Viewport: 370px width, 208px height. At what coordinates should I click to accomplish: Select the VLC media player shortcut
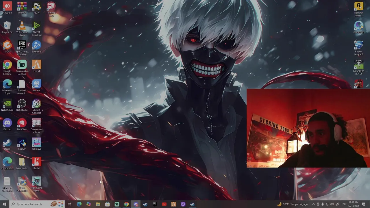(x=22, y=29)
